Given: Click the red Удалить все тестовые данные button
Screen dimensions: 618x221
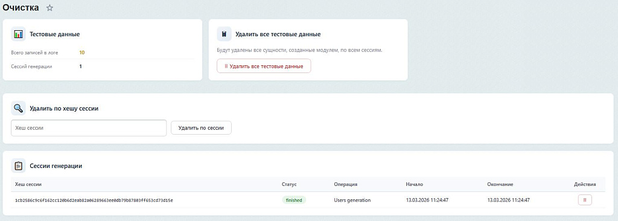Looking at the screenshot, I should click(x=264, y=66).
